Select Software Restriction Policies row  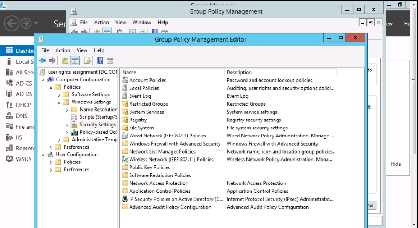[160, 175]
